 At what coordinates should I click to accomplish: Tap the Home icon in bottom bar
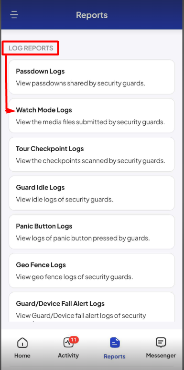pos(22,343)
